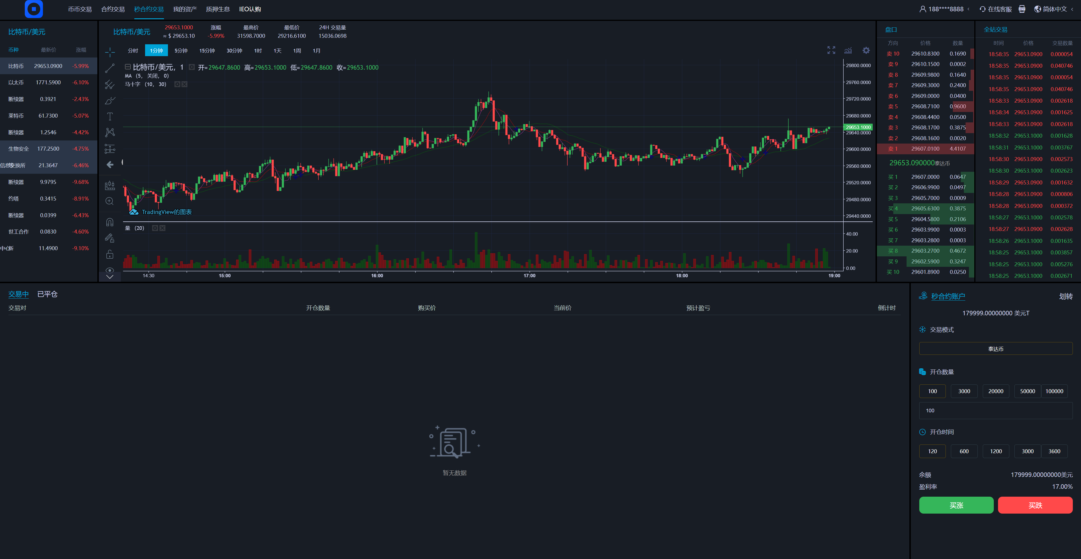Select the text annotation tool
1081x559 pixels.
pyautogui.click(x=110, y=116)
